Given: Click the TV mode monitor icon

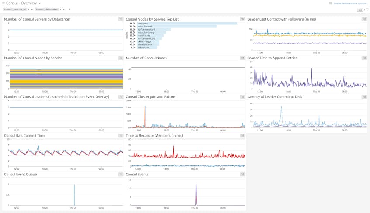Looking at the screenshot, I should pos(367,10).
